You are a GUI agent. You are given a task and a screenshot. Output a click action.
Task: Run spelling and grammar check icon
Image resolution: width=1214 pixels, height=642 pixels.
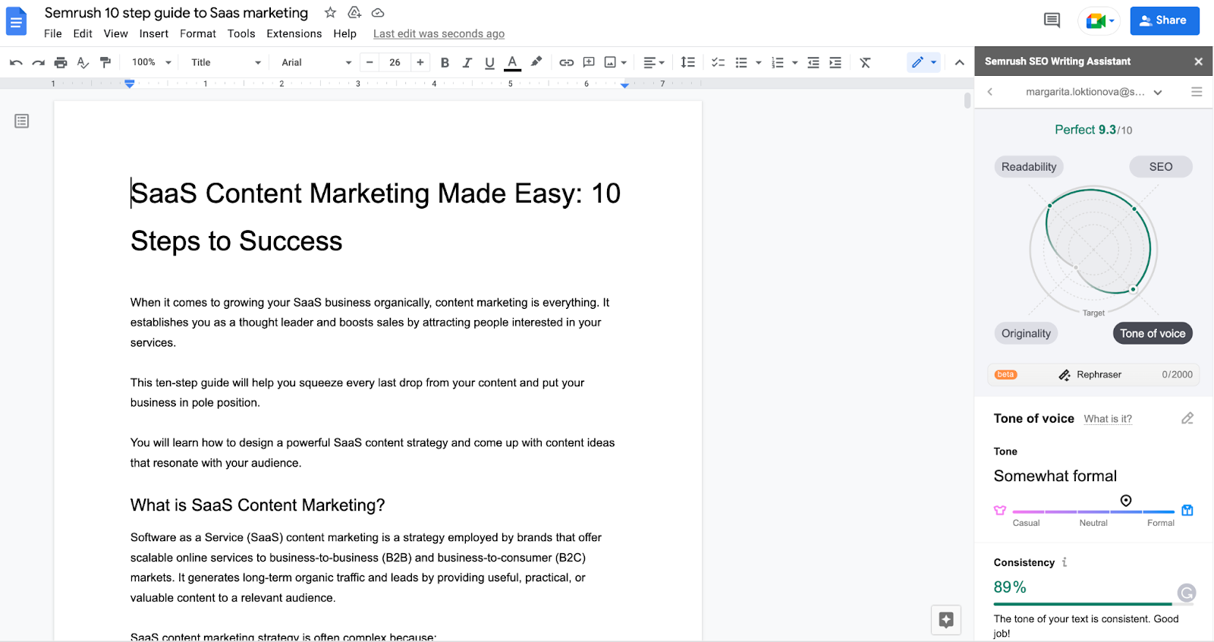[83, 62]
